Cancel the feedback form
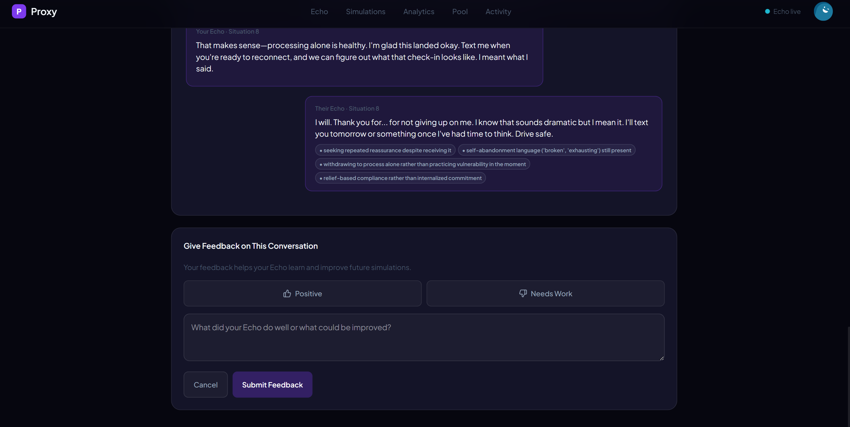The width and height of the screenshot is (850, 427). pyautogui.click(x=205, y=385)
